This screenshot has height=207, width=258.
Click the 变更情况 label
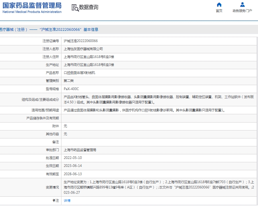(52, 187)
